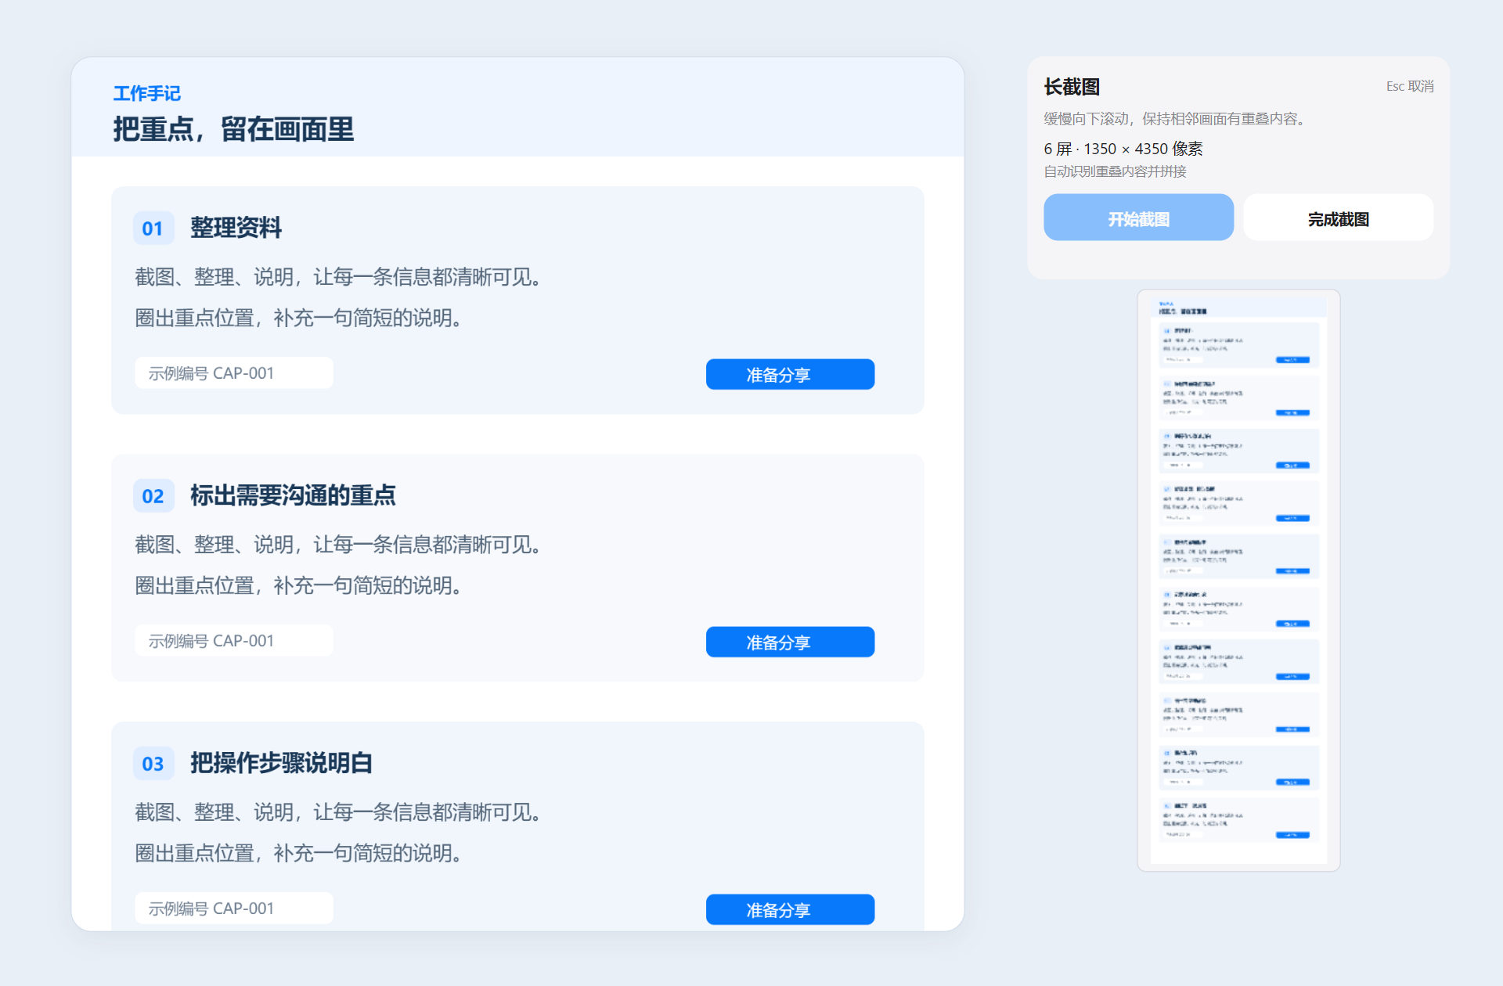Image resolution: width=1503 pixels, height=986 pixels.
Task: Click the 整理资料 heading
Action: (x=236, y=228)
